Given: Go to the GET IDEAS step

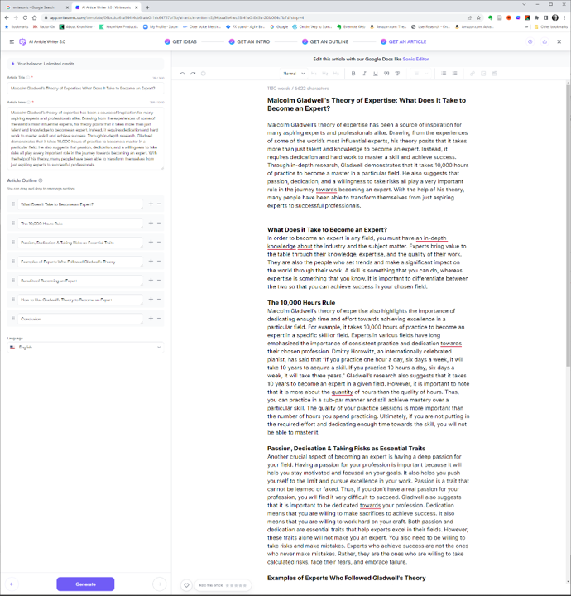Looking at the screenshot, I should [180, 41].
